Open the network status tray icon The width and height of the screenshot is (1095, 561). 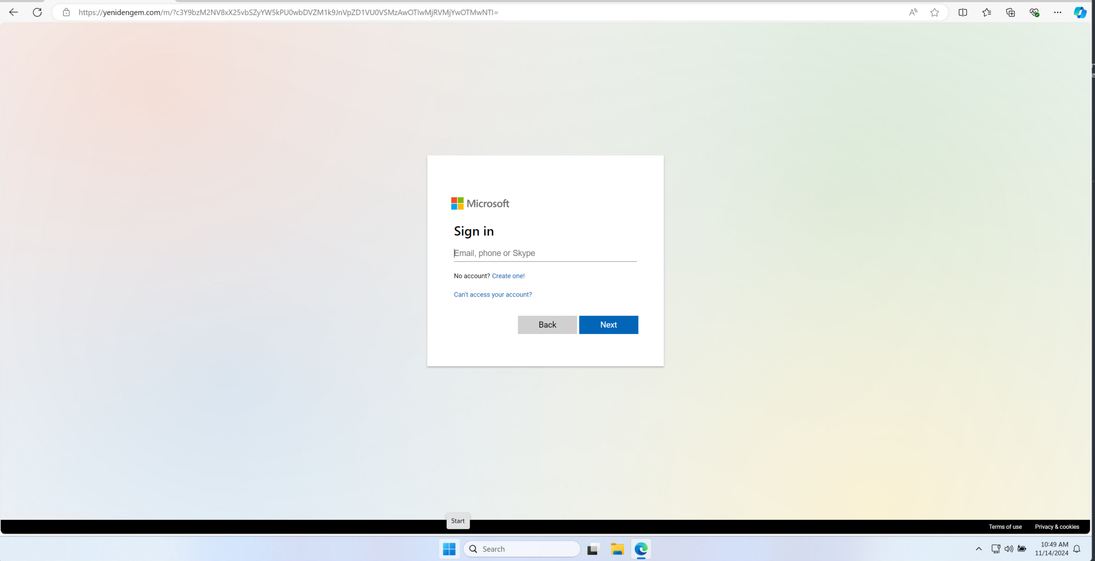click(995, 549)
